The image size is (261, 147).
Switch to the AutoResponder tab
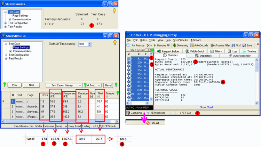tap(239, 56)
